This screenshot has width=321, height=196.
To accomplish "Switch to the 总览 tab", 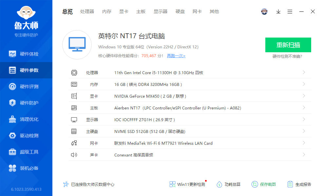I will (67, 12).
